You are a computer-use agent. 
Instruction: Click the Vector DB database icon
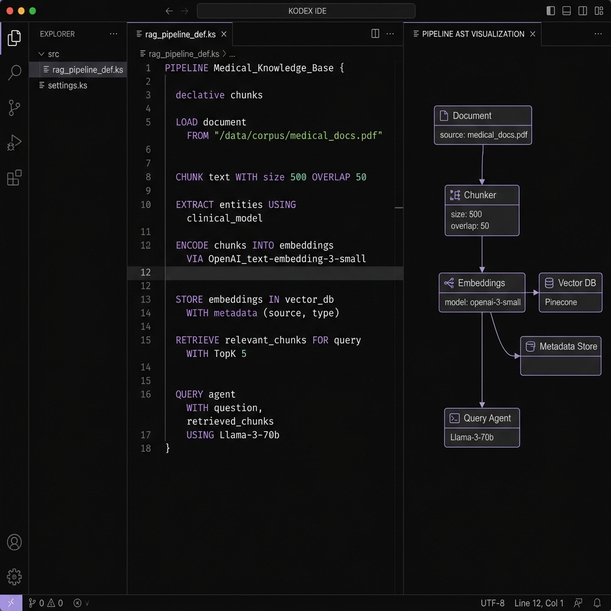coord(549,283)
